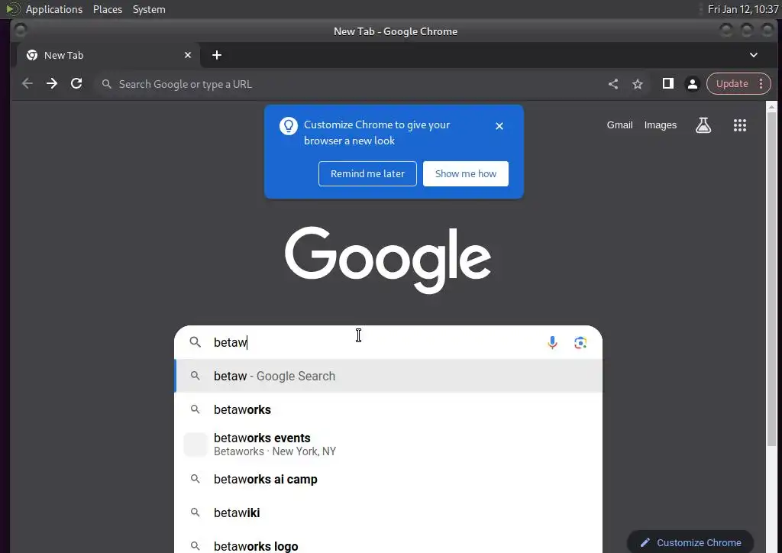Click the system menu logo icon
The width and height of the screenshot is (782, 553).
[x=12, y=9]
